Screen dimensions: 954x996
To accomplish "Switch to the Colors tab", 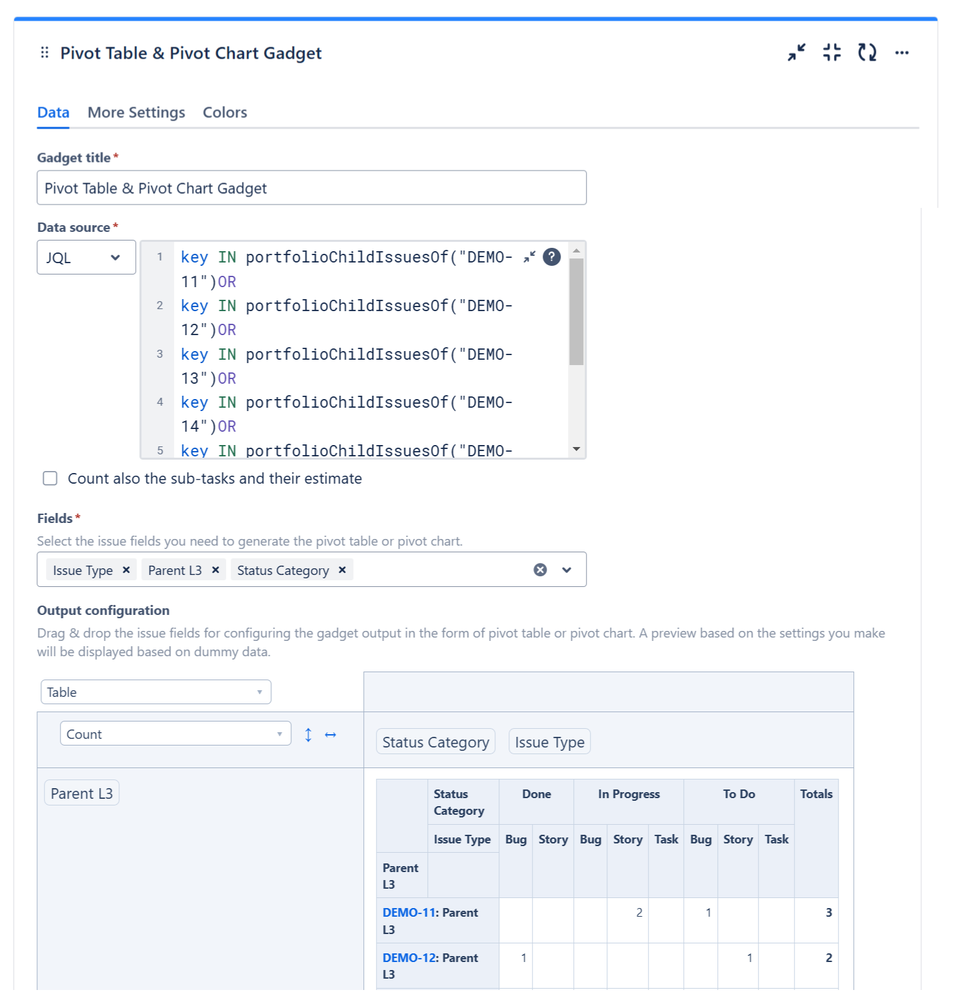I will point(225,113).
